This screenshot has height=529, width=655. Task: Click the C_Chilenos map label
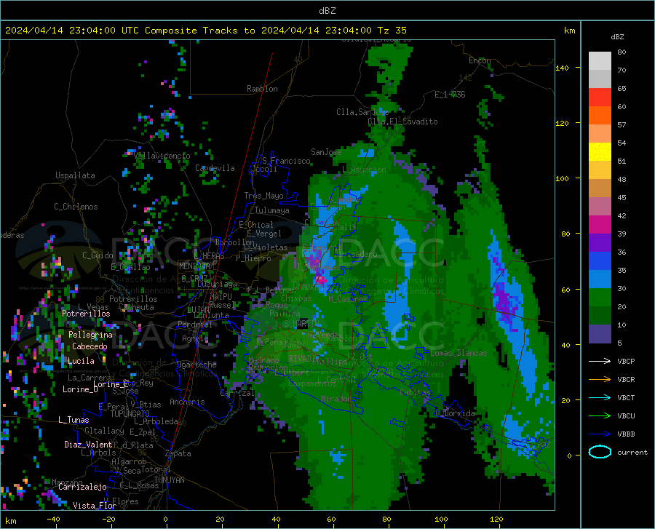(76, 207)
